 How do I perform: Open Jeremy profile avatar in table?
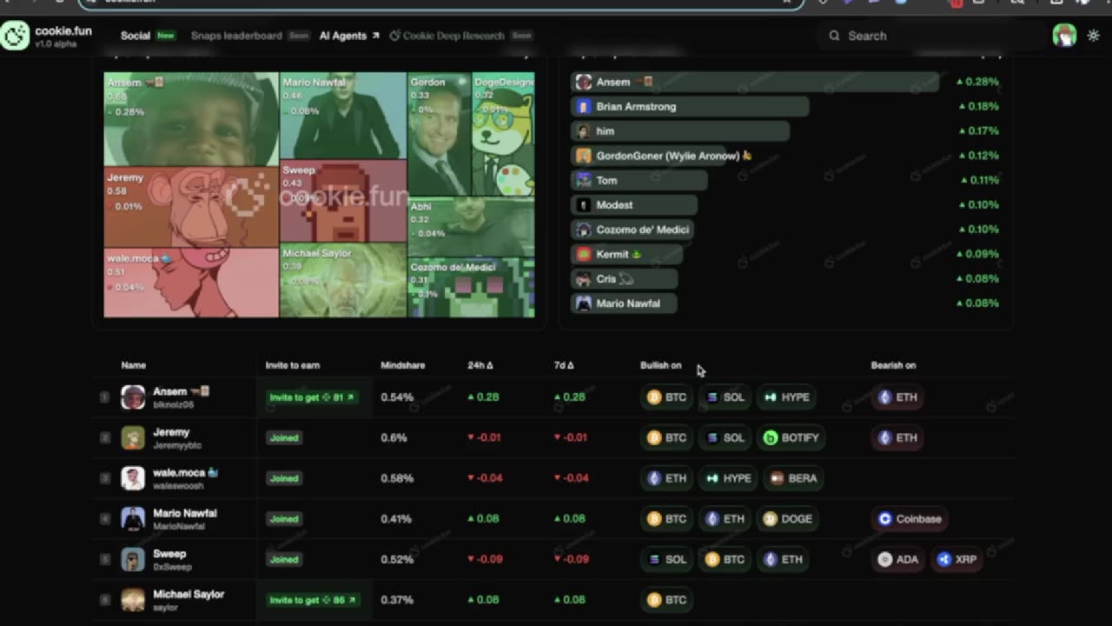pos(133,438)
